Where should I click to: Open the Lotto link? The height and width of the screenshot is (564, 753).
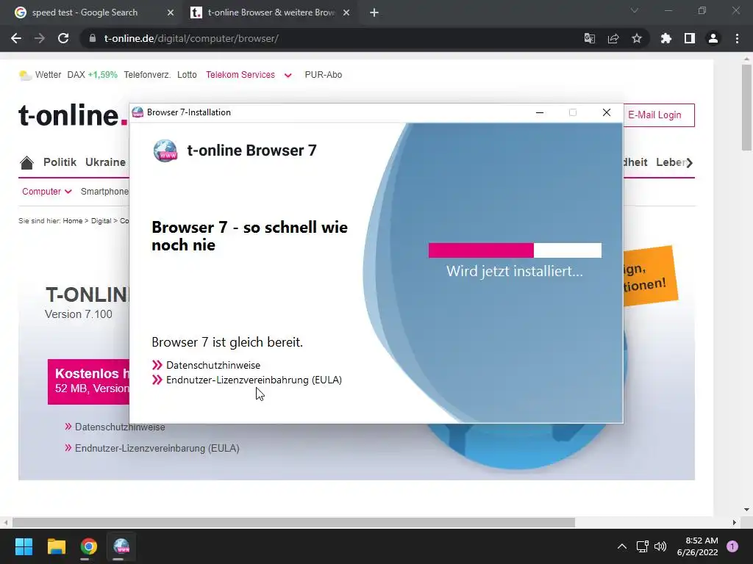point(187,75)
